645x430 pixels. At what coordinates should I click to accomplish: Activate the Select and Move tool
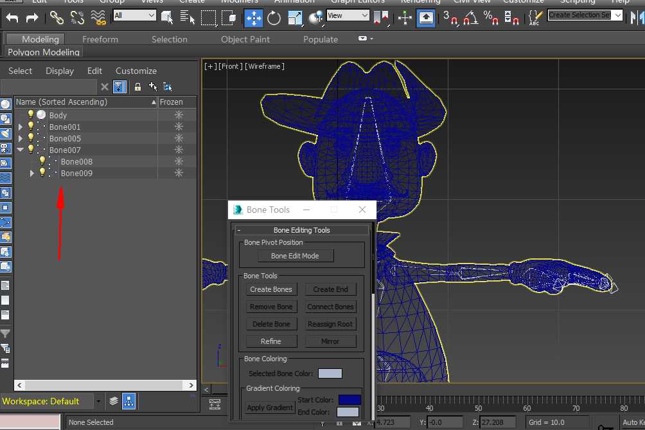(x=253, y=18)
